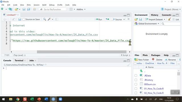The height and width of the screenshot is (102, 182).
Task: Click the Create a project icon
Action: click(10, 9)
